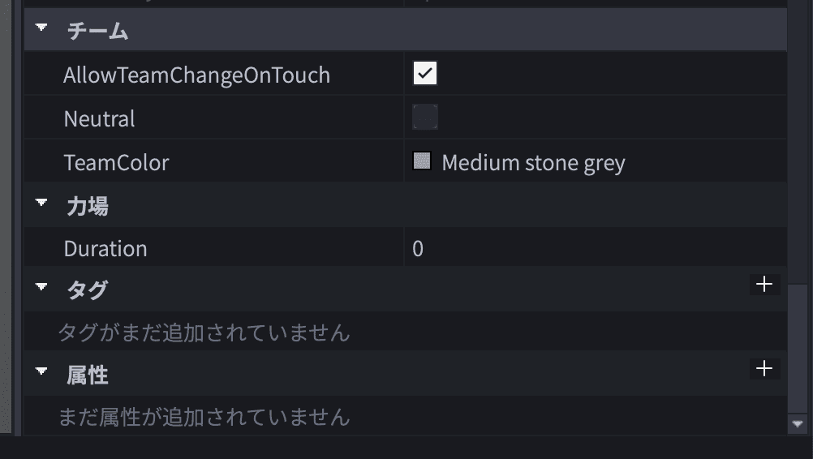
Task: Click the チーム section header title
Action: (97, 32)
